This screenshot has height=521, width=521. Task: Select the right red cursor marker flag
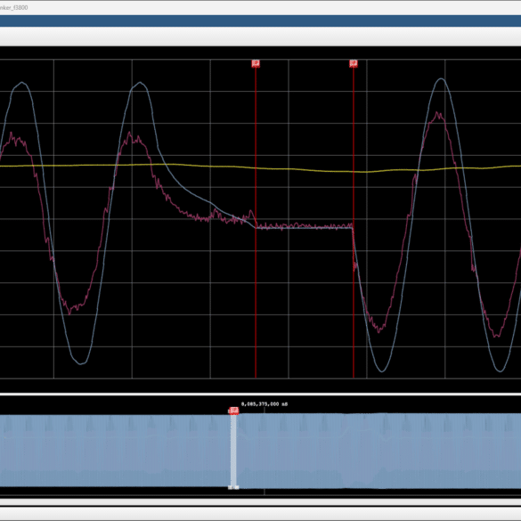pyautogui.click(x=354, y=63)
